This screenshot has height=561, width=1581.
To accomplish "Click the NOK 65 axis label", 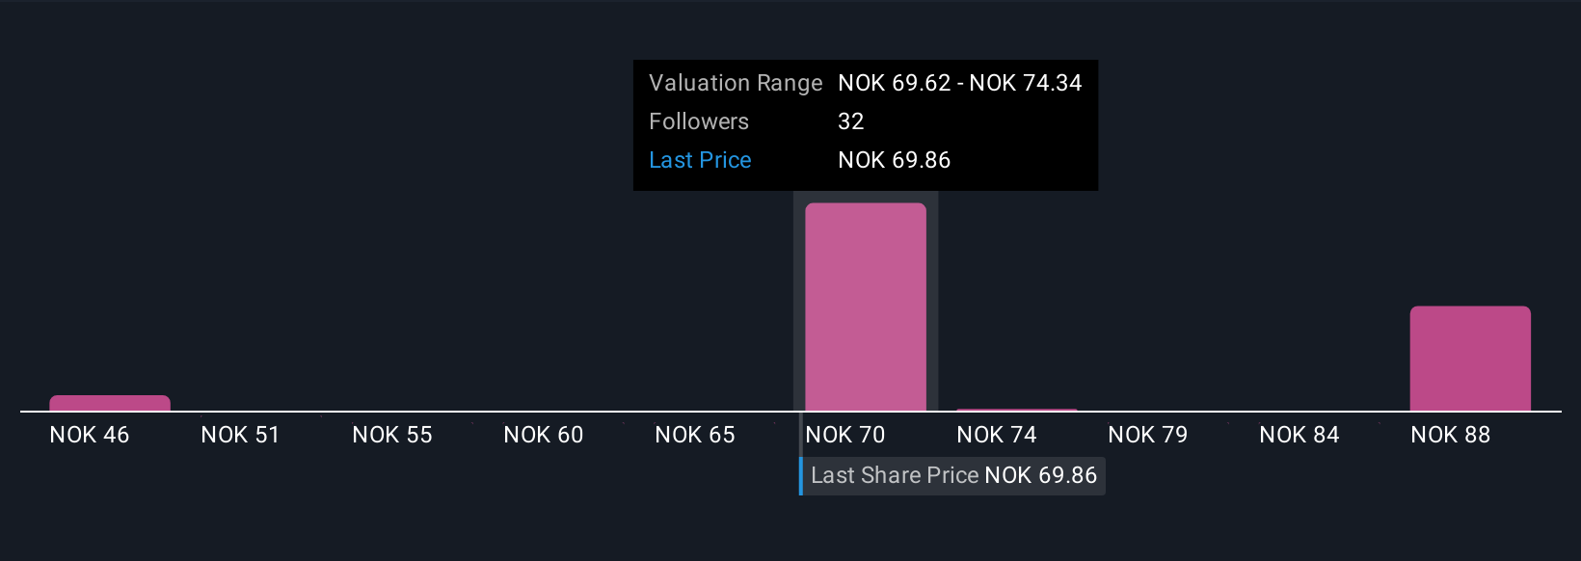I will pyautogui.click(x=695, y=435).
